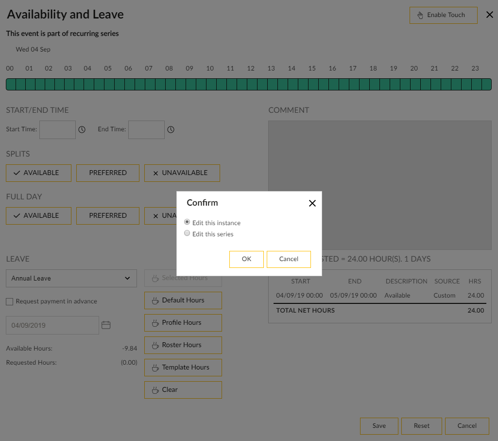The width and height of the screenshot is (498, 441).
Task: Click the Reset button
Action: click(421, 426)
